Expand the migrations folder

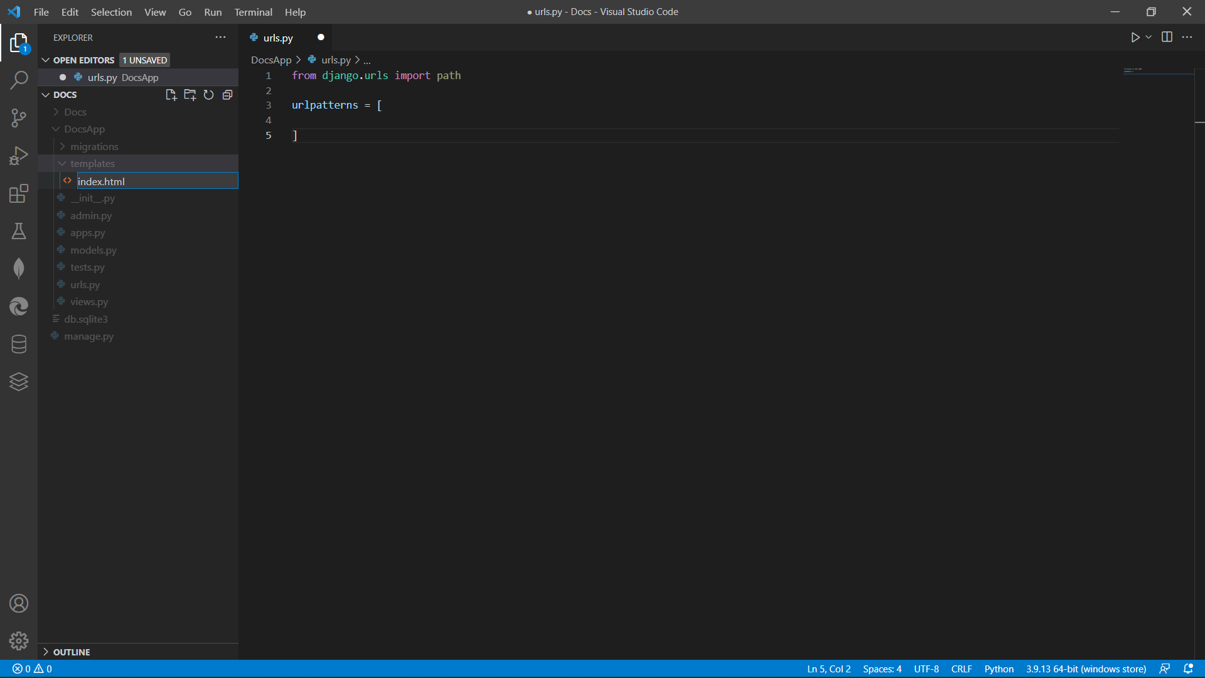pos(94,146)
